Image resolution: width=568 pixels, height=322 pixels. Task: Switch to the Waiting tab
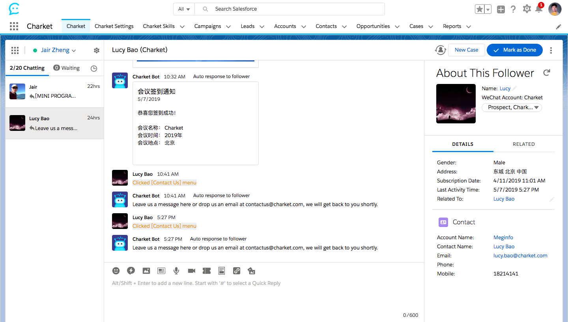(67, 68)
